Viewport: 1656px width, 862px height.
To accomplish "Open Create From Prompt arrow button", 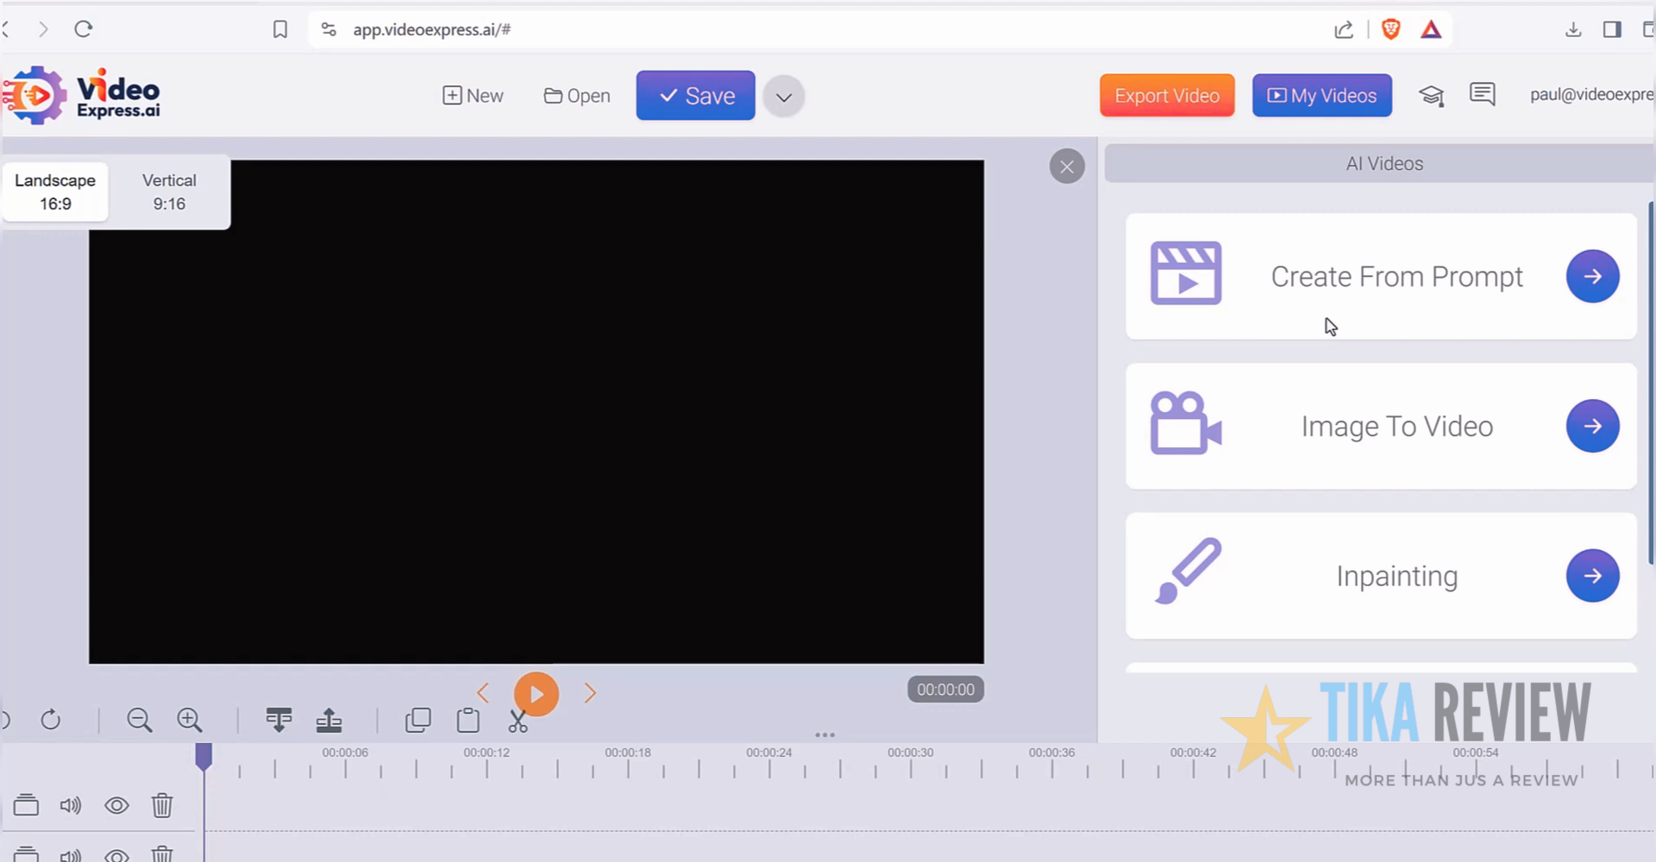I will [1592, 276].
